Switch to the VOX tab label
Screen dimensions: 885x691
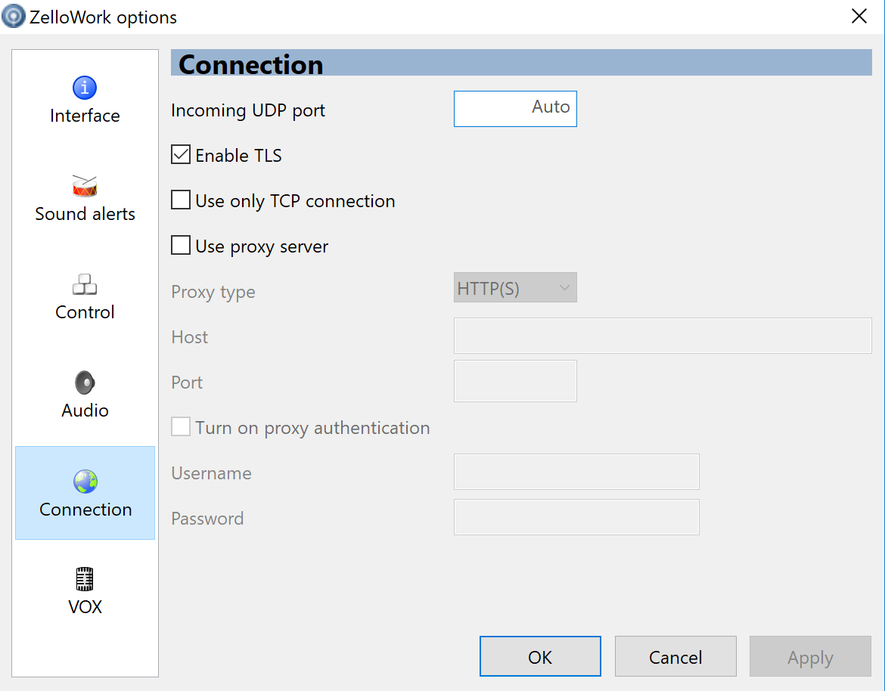click(x=85, y=607)
